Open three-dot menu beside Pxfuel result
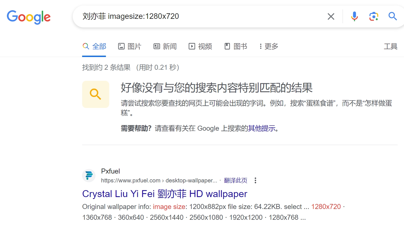 [255, 180]
